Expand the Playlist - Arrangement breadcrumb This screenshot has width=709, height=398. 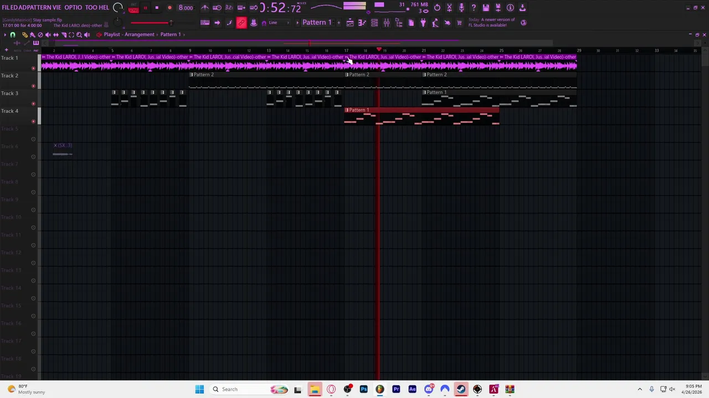(x=129, y=35)
